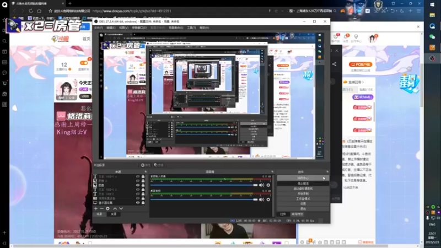Open WeChat from taskbar

(432, 37)
